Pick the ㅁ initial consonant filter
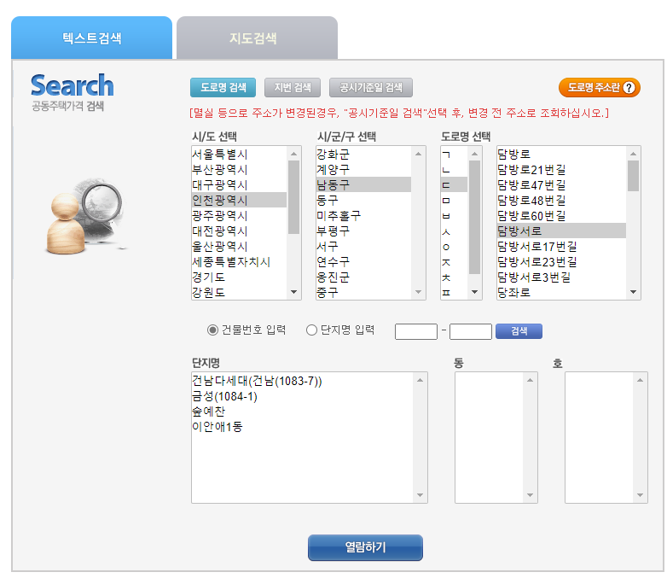The width and height of the screenshot is (667, 578). pos(455,200)
